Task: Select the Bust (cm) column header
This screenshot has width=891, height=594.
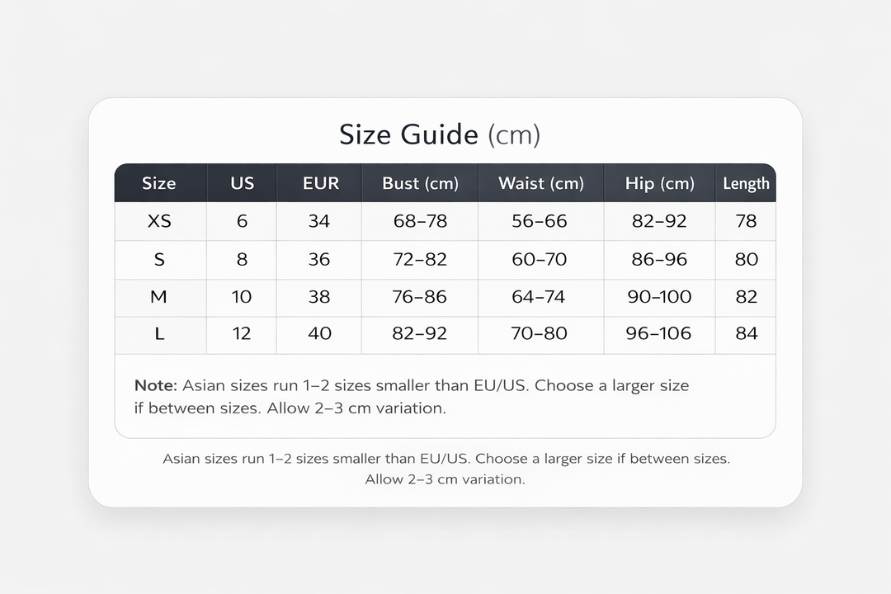Action: (x=420, y=183)
